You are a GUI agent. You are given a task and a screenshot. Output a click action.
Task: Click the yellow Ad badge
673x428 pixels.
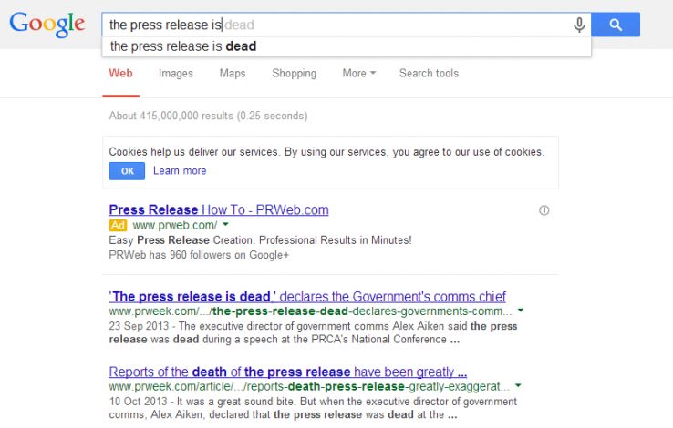(x=118, y=225)
